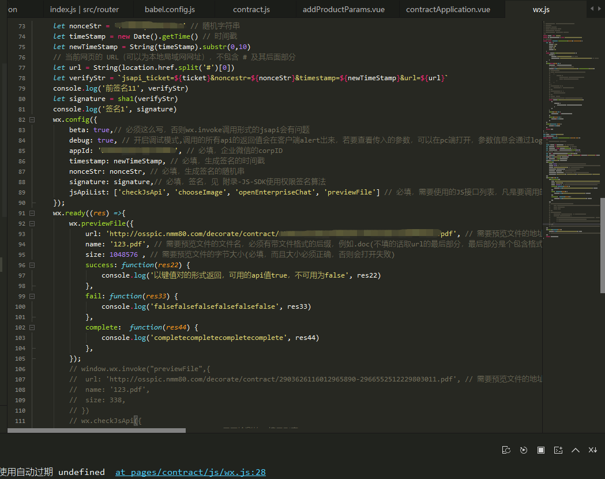Screen dimensions: 605x479
Task: Open the pages/contract/js/wx.js:28 link
Action: tap(190, 472)
